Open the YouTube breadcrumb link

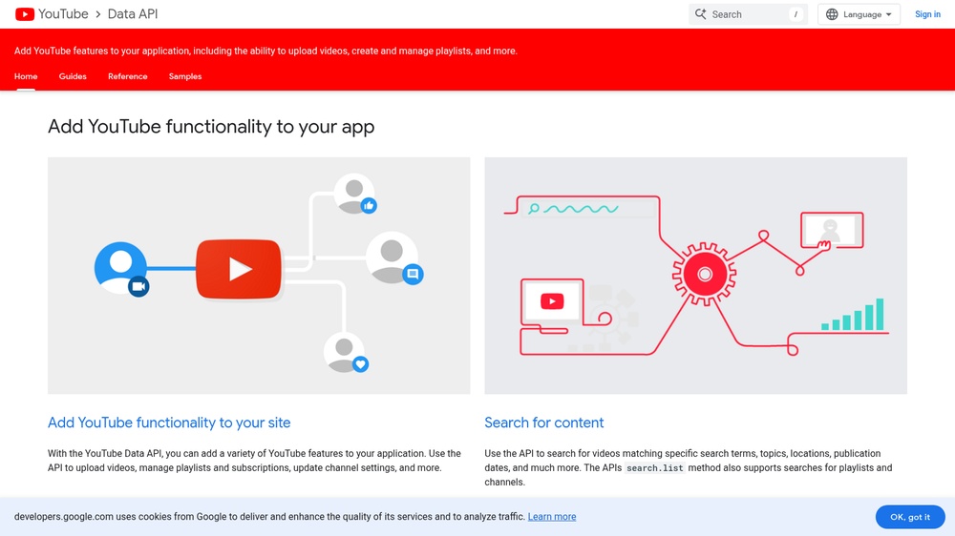coord(63,14)
